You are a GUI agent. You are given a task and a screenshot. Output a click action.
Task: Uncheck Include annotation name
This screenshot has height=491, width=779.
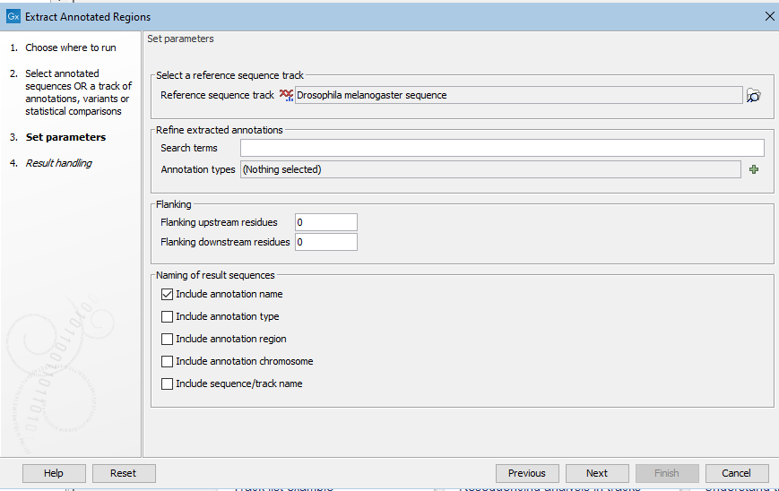pyautogui.click(x=167, y=294)
